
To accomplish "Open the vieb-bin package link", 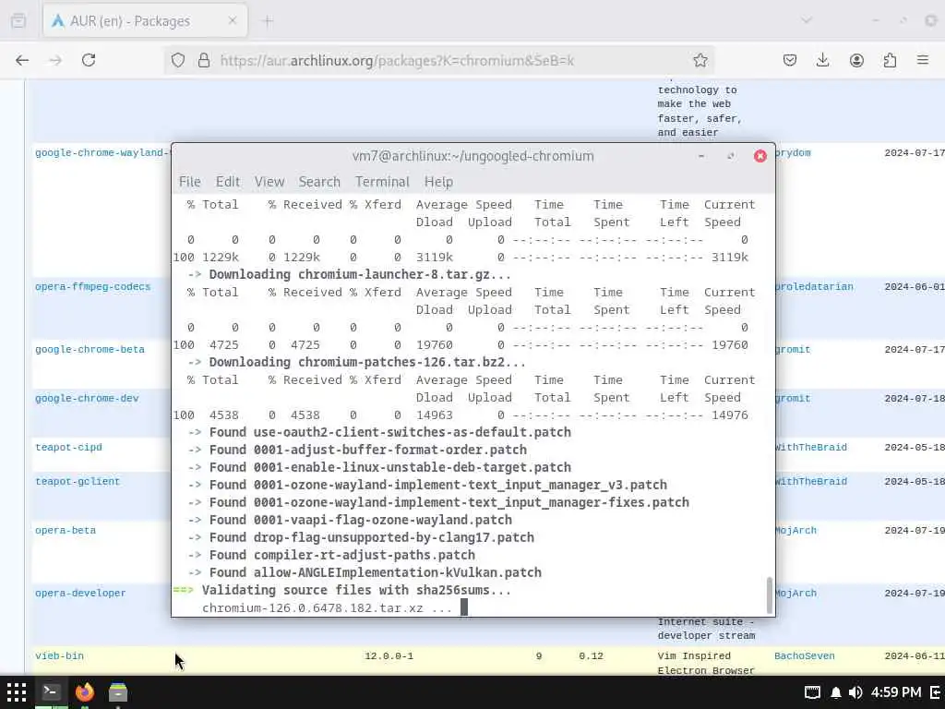I will click(x=60, y=656).
